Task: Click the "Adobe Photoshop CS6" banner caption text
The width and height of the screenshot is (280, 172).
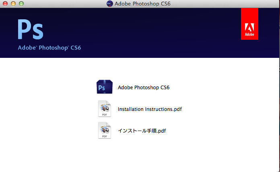Action: point(49,48)
